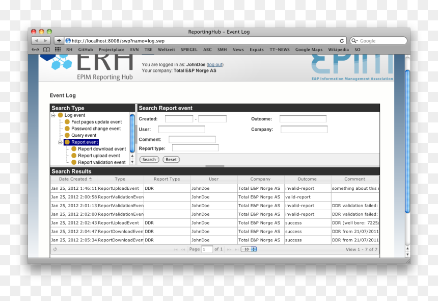Click the Created start date field
Screen dimensions: 438x301
(x=179, y=119)
